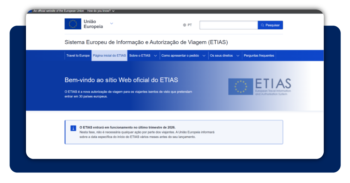Focus the search input field

pos(229,25)
